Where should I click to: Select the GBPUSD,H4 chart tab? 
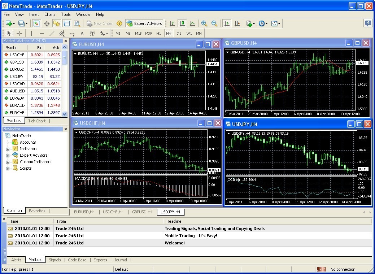click(x=142, y=212)
